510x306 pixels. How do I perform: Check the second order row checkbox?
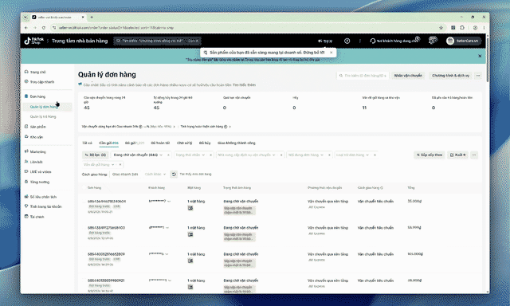point(84,228)
